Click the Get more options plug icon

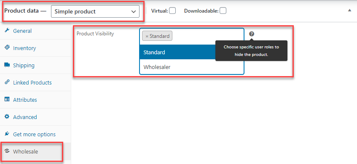(x=7, y=134)
